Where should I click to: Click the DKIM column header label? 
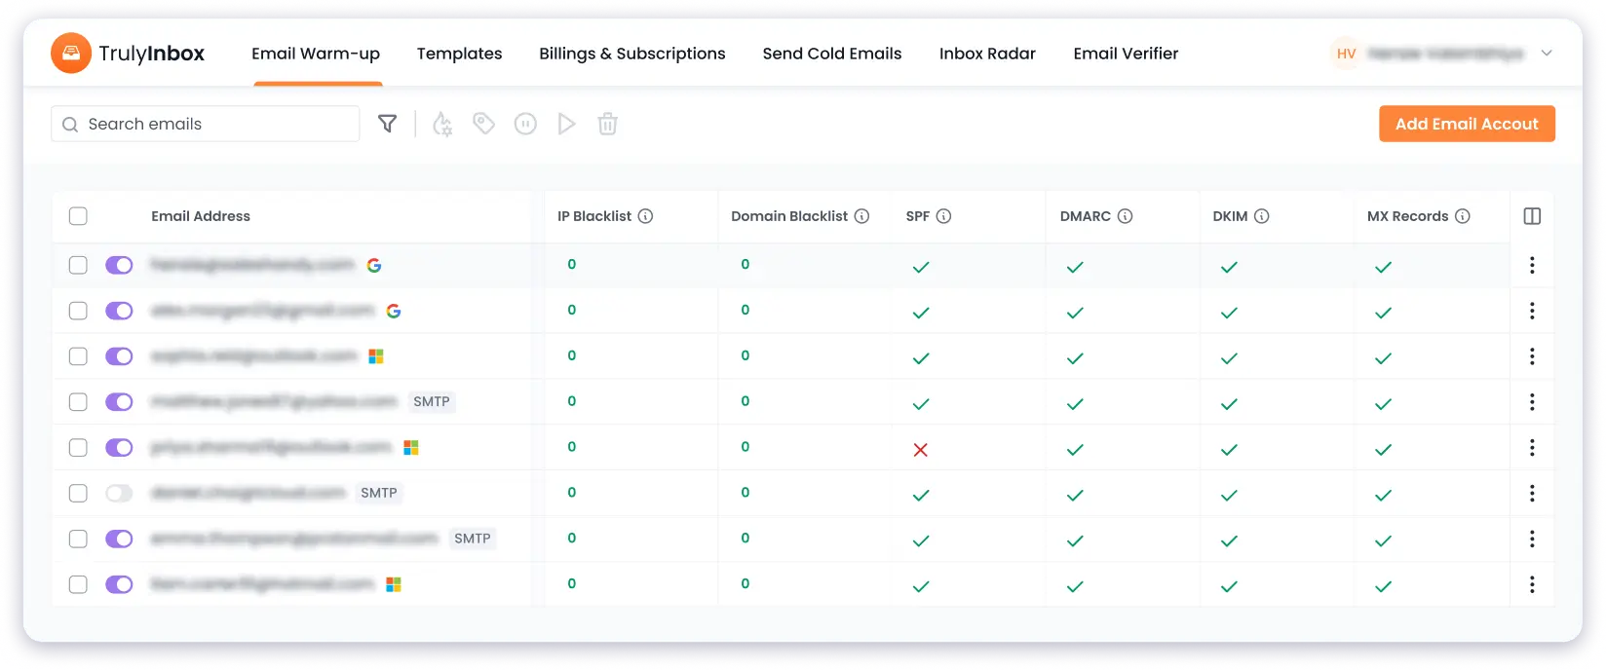point(1230,216)
